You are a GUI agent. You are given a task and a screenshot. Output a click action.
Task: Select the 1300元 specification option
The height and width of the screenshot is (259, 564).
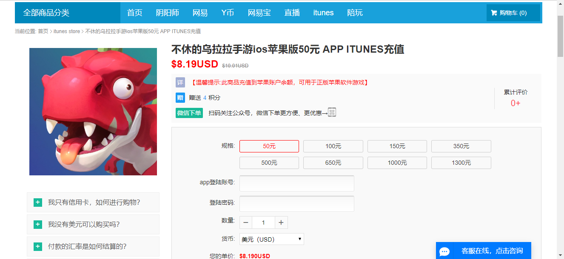coord(461,163)
